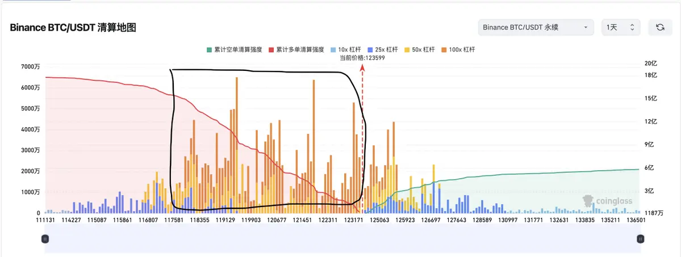
Task: Click the right zoom slider handle
Action: pyautogui.click(x=641, y=238)
